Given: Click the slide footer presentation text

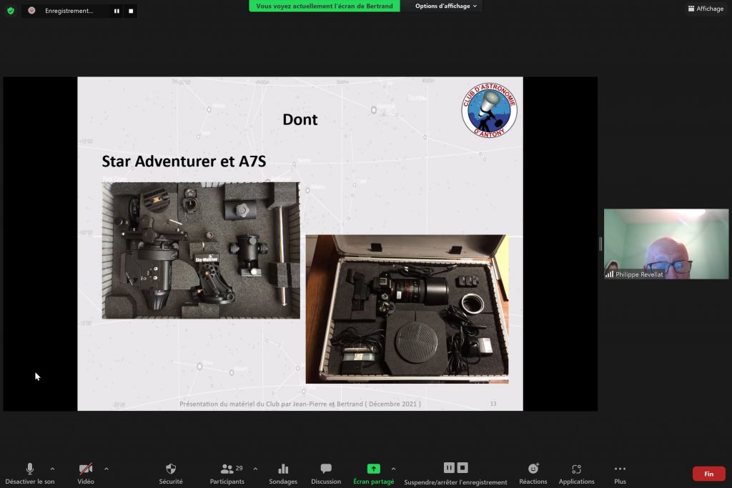Looking at the screenshot, I should point(300,404).
